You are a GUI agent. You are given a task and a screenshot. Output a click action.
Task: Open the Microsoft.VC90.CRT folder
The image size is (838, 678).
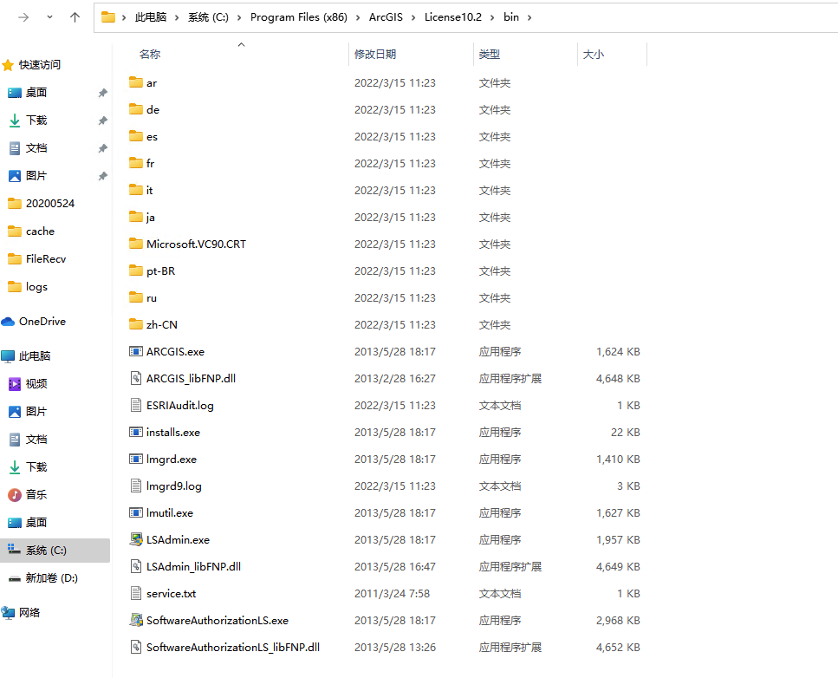click(196, 244)
